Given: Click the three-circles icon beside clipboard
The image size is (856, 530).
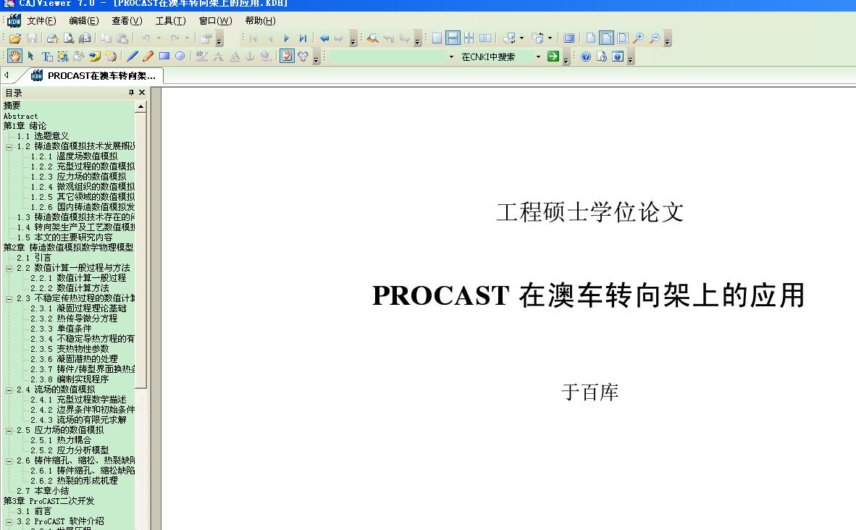Looking at the screenshot, I should pyautogui.click(x=303, y=56).
